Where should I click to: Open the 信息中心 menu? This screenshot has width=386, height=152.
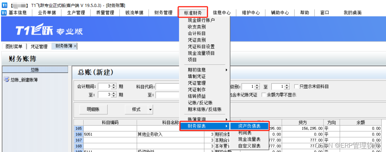point(222,13)
